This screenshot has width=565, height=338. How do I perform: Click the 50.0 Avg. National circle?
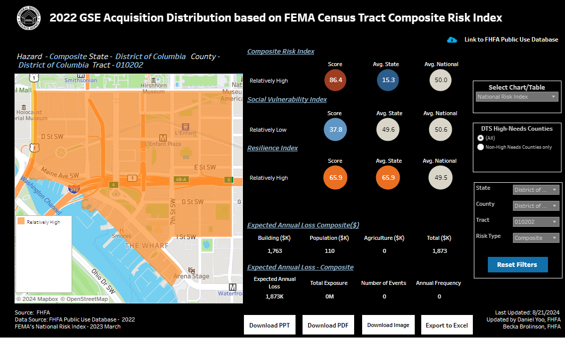click(441, 80)
